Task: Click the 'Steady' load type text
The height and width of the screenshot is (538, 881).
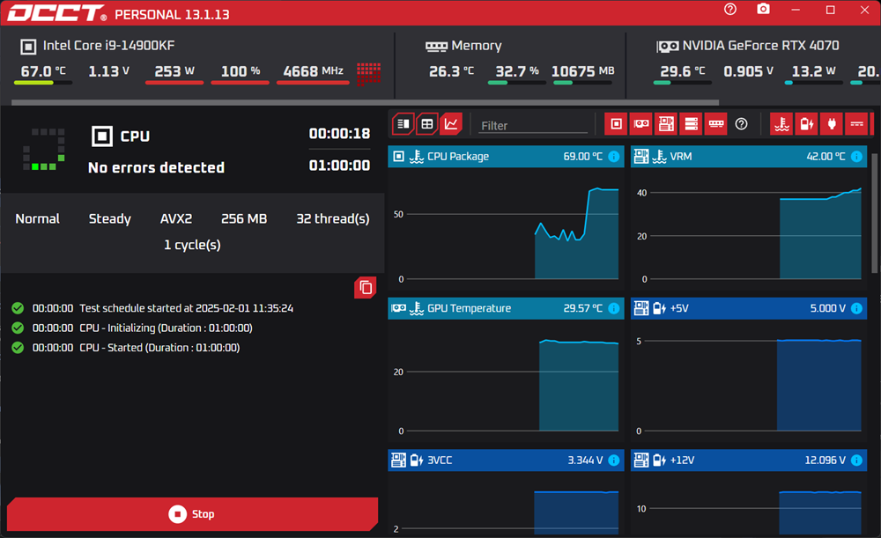Action: [x=109, y=218]
